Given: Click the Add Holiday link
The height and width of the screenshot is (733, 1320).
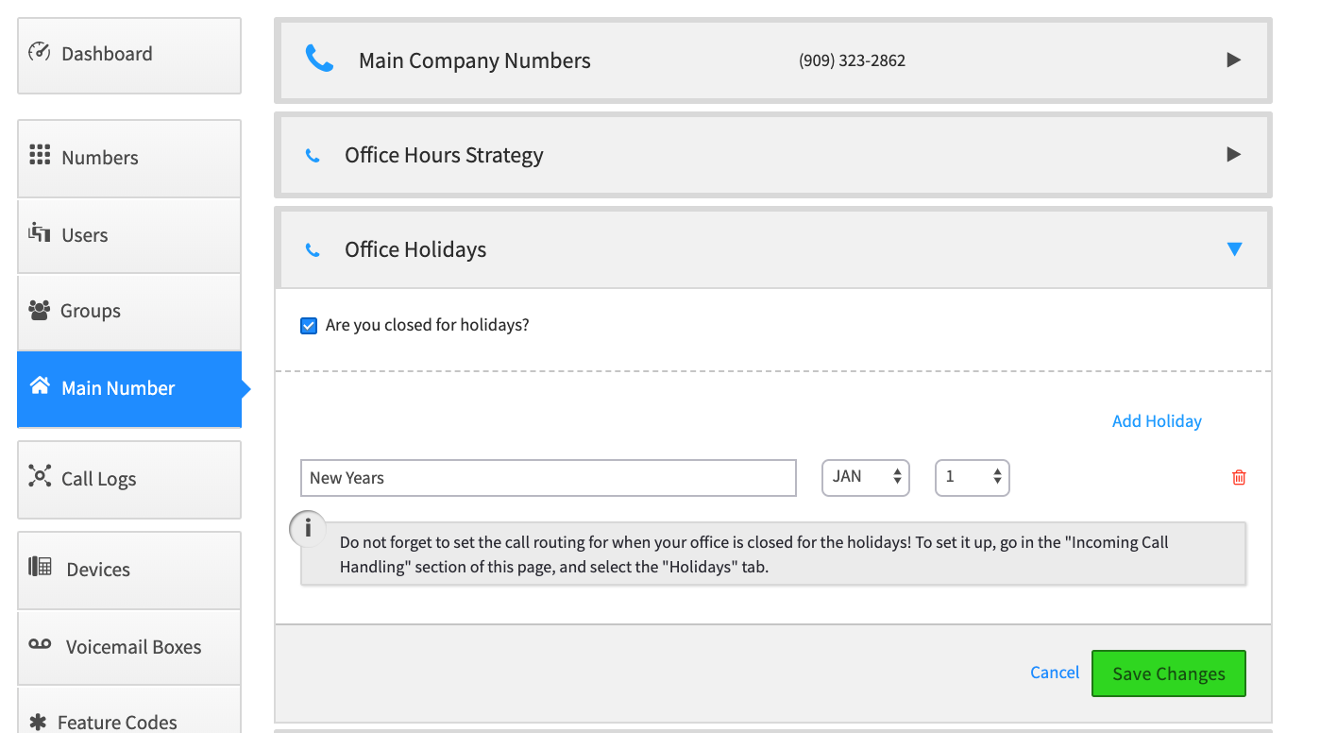Looking at the screenshot, I should tap(1157, 421).
